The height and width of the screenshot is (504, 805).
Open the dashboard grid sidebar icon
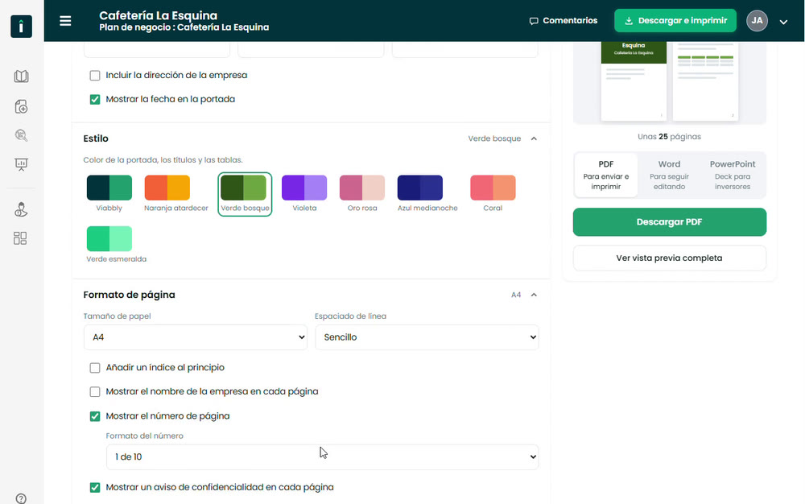[x=21, y=238]
